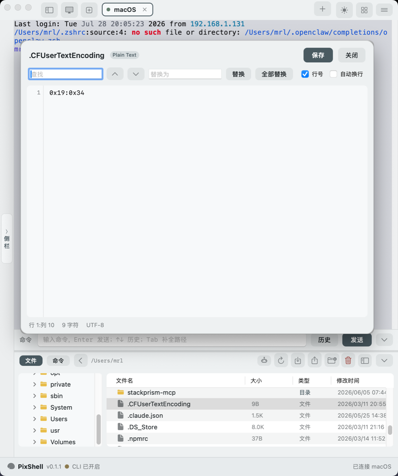Viewport: 398px width, 476px height.
Task: Click the monitor display icon in title bar
Action: 69,10
